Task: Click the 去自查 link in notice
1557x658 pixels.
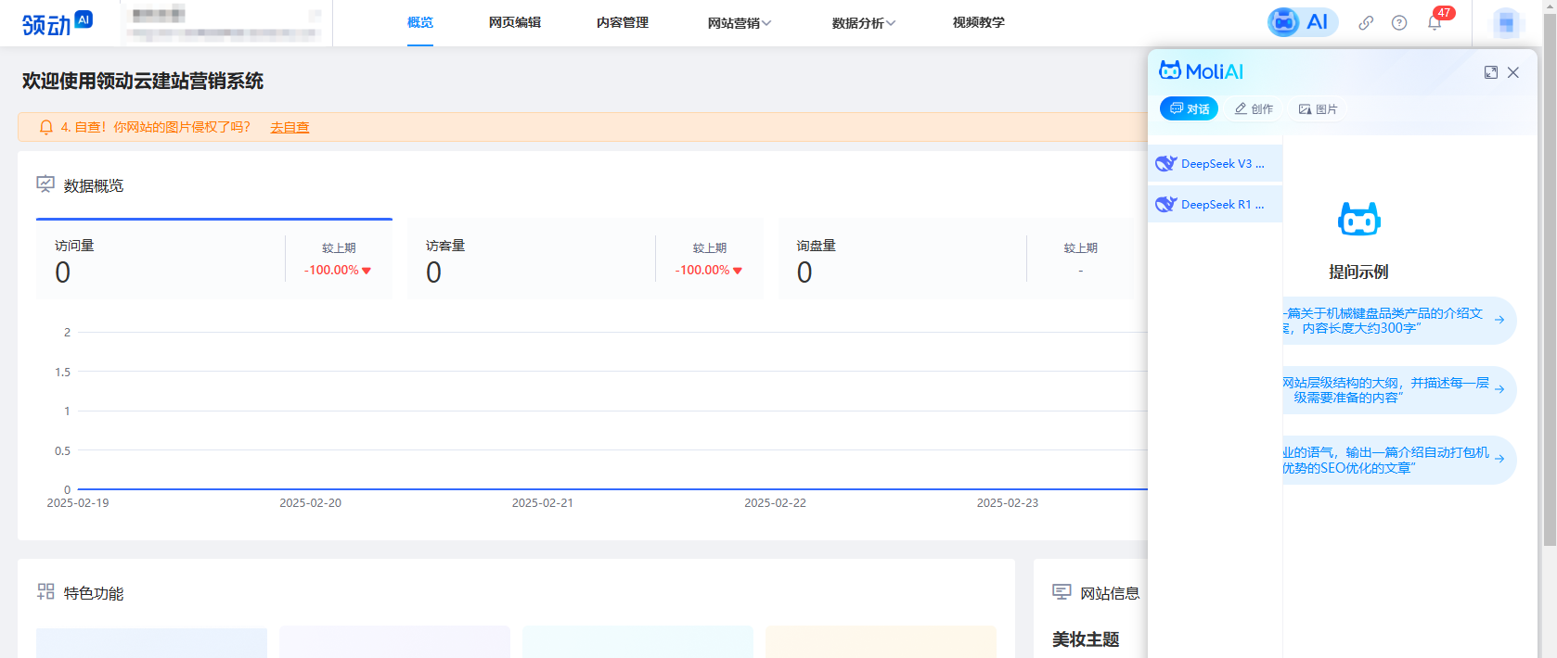Action: click(290, 128)
